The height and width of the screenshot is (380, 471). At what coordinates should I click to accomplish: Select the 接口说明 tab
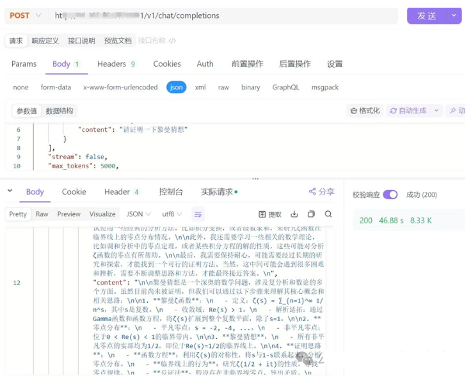[81, 41]
